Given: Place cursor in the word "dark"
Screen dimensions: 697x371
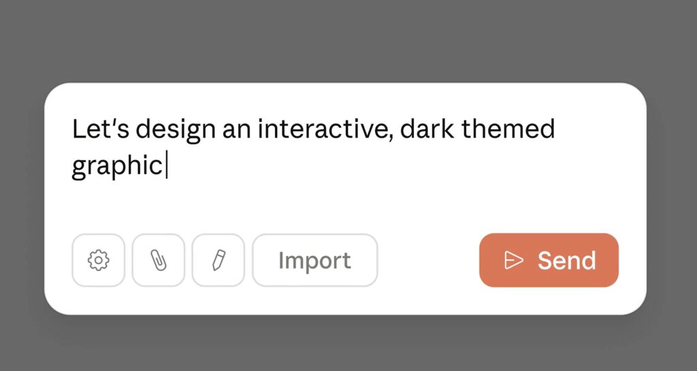Looking at the screenshot, I should coord(427,129).
